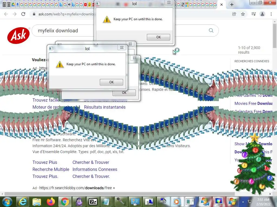The height and width of the screenshot is (207, 277).
Task: Open the Trouvez Plus link without period
Action: 45,162
